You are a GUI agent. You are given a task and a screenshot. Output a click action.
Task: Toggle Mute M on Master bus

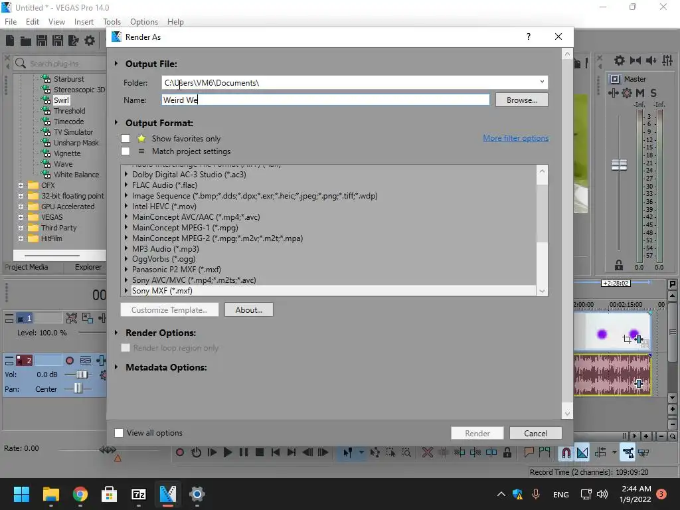point(640,93)
